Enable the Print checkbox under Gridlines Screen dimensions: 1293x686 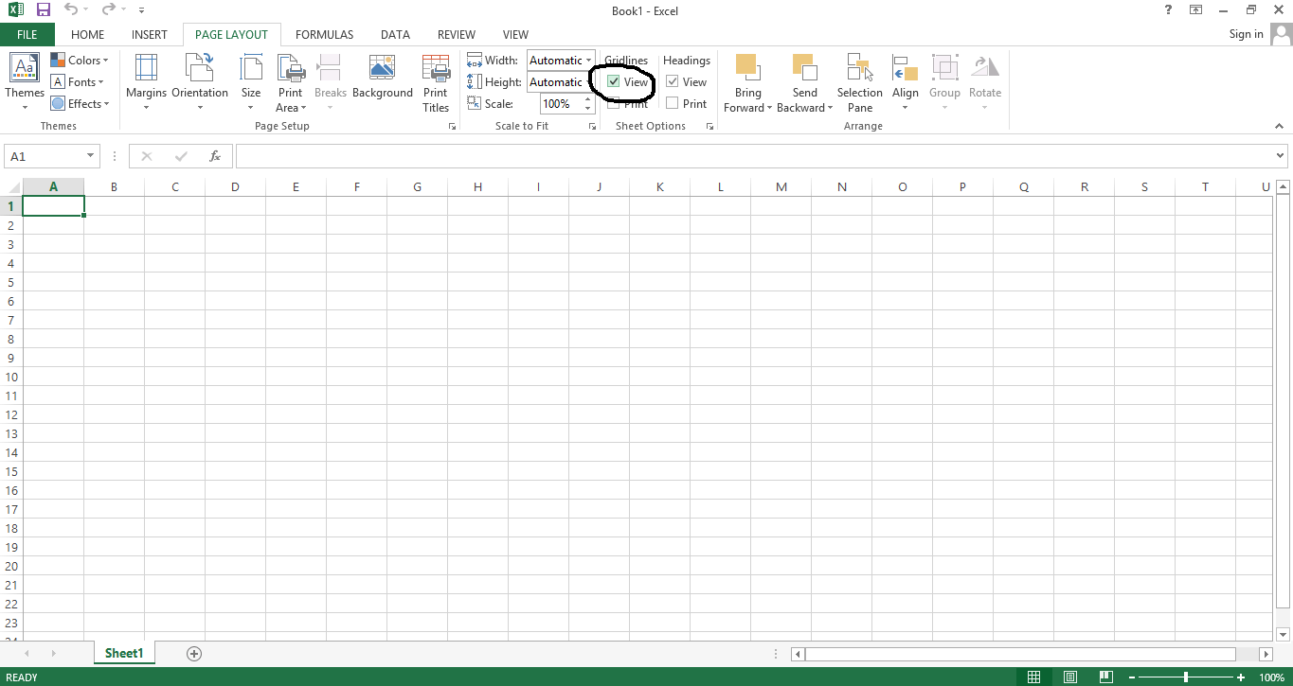click(614, 103)
